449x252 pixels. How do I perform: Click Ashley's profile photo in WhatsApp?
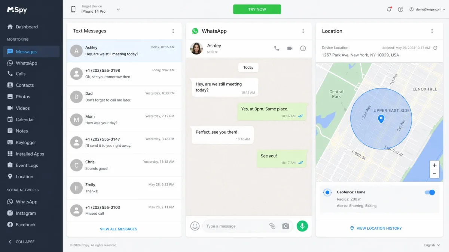[x=196, y=48]
